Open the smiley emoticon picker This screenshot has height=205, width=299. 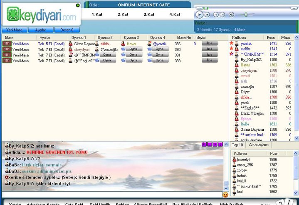tap(225, 195)
